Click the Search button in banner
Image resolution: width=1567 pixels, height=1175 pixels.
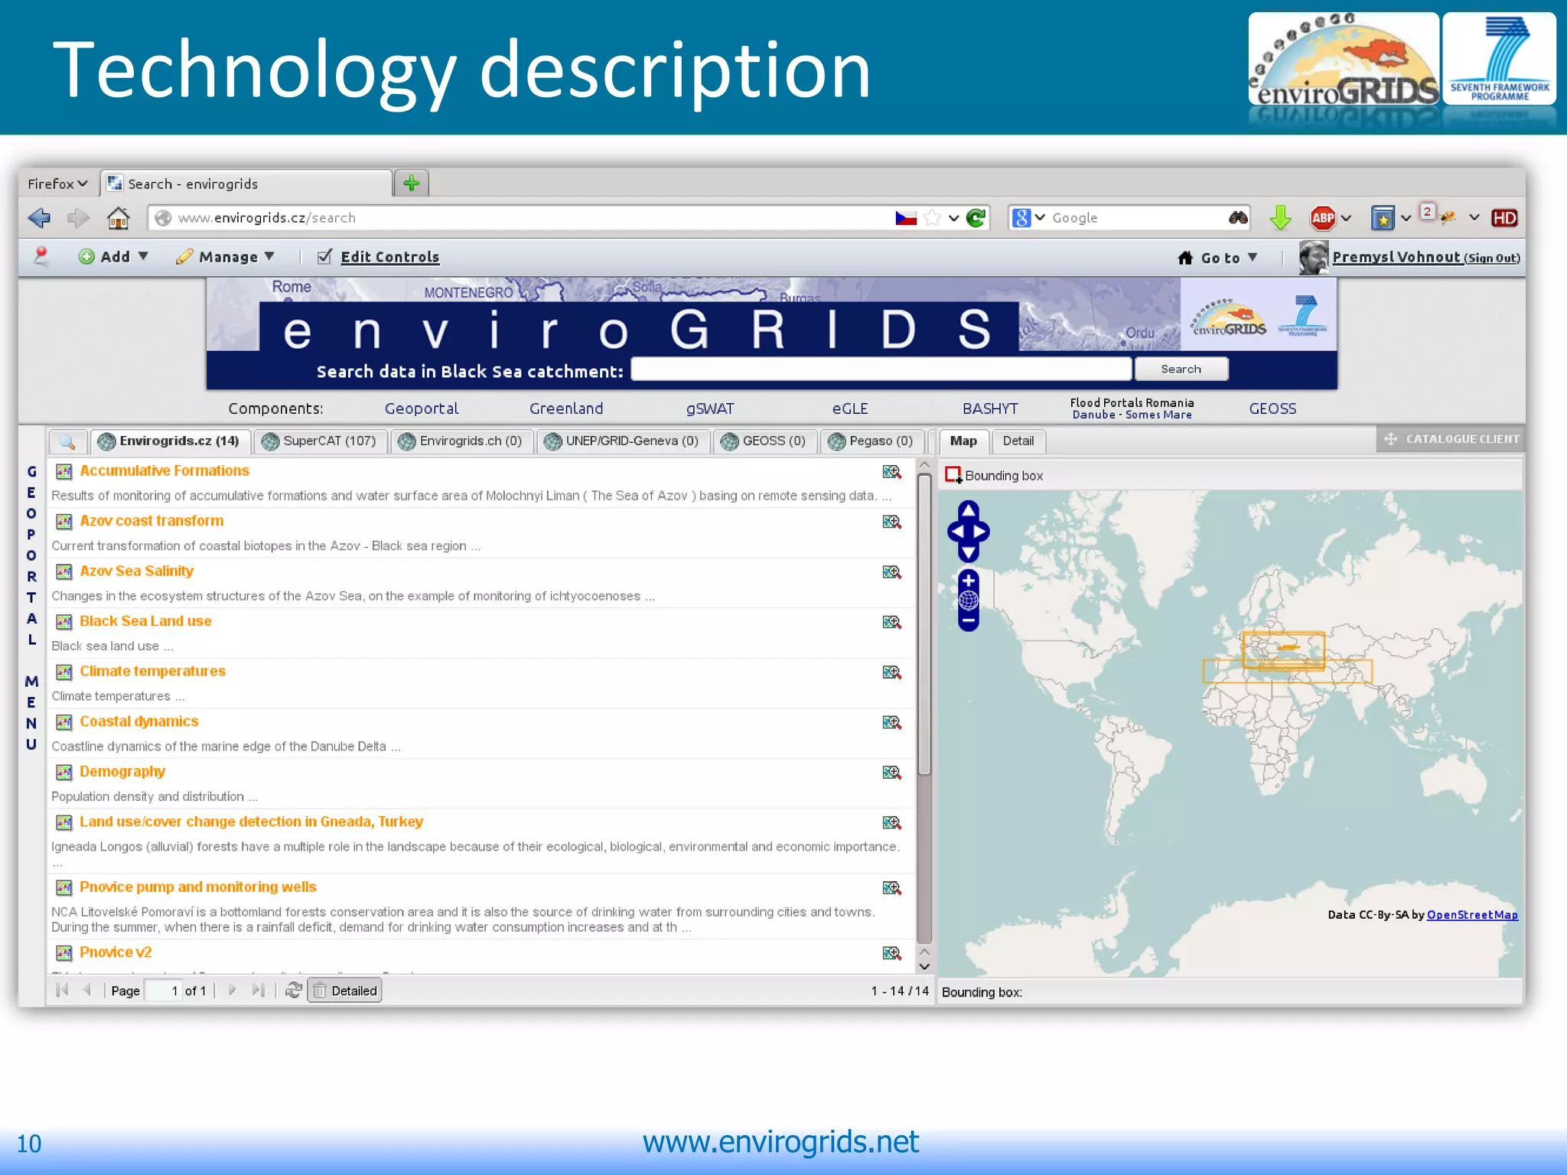coord(1181,369)
